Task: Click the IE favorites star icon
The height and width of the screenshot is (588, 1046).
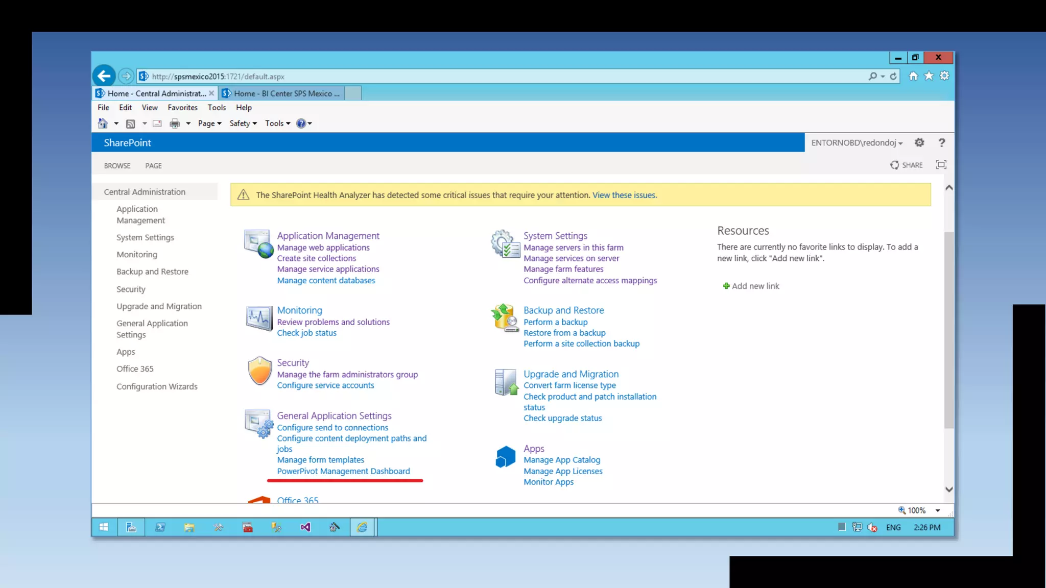Action: click(x=929, y=76)
